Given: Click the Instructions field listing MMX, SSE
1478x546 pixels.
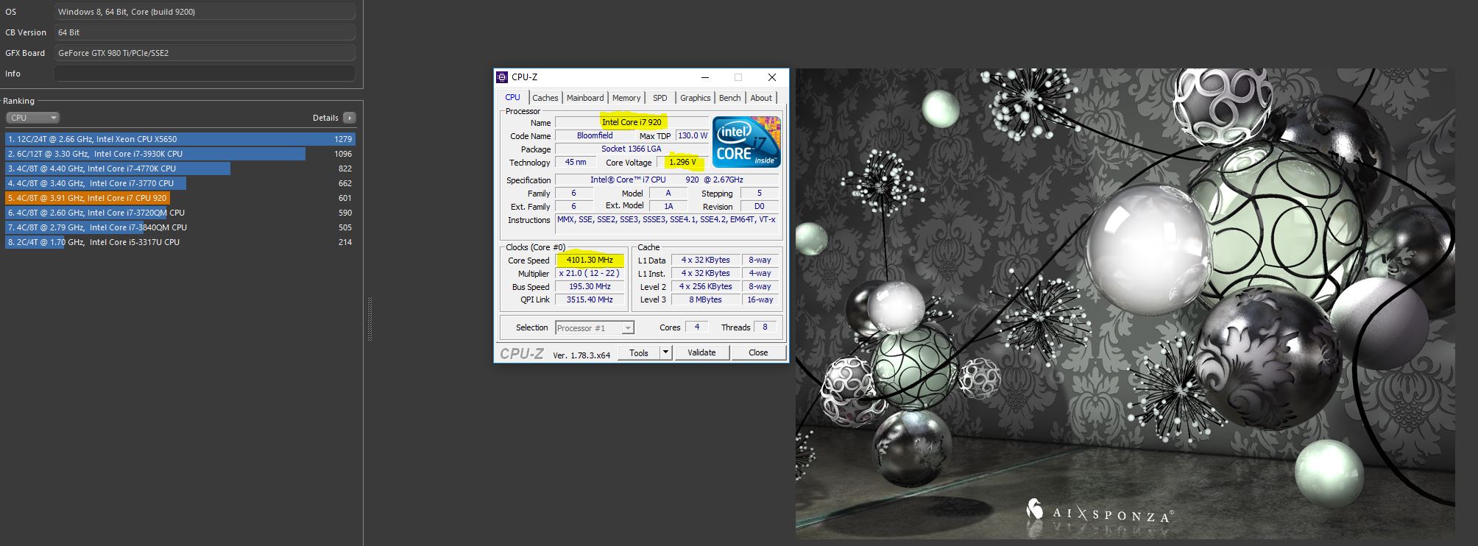Looking at the screenshot, I should 666,224.
